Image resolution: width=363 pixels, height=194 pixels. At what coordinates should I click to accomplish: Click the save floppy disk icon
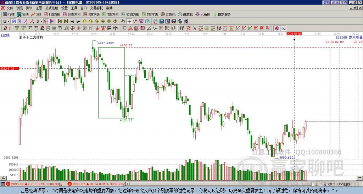(174, 21)
